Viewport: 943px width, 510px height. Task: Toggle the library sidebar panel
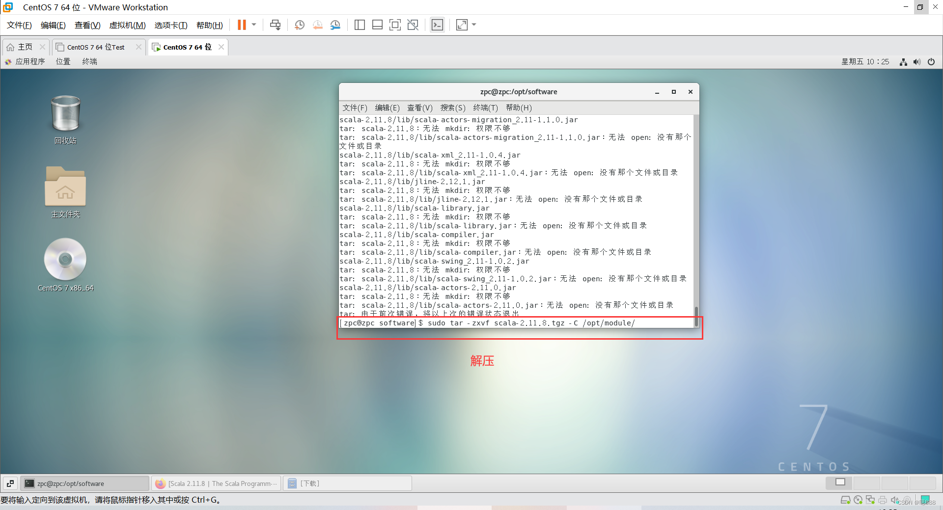coord(360,25)
